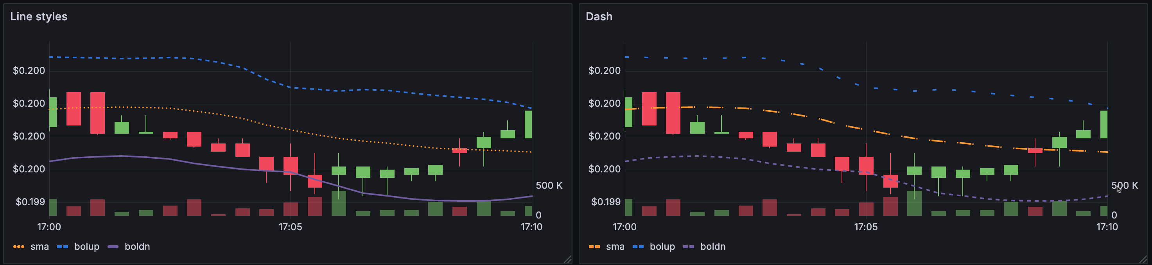
Task: Click the 17:05 time label in Line styles chart
Action: point(290,227)
